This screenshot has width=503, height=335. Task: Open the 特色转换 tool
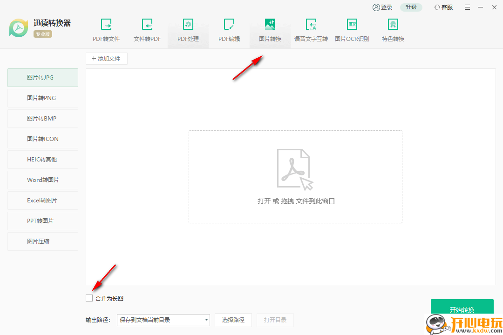[393, 29]
